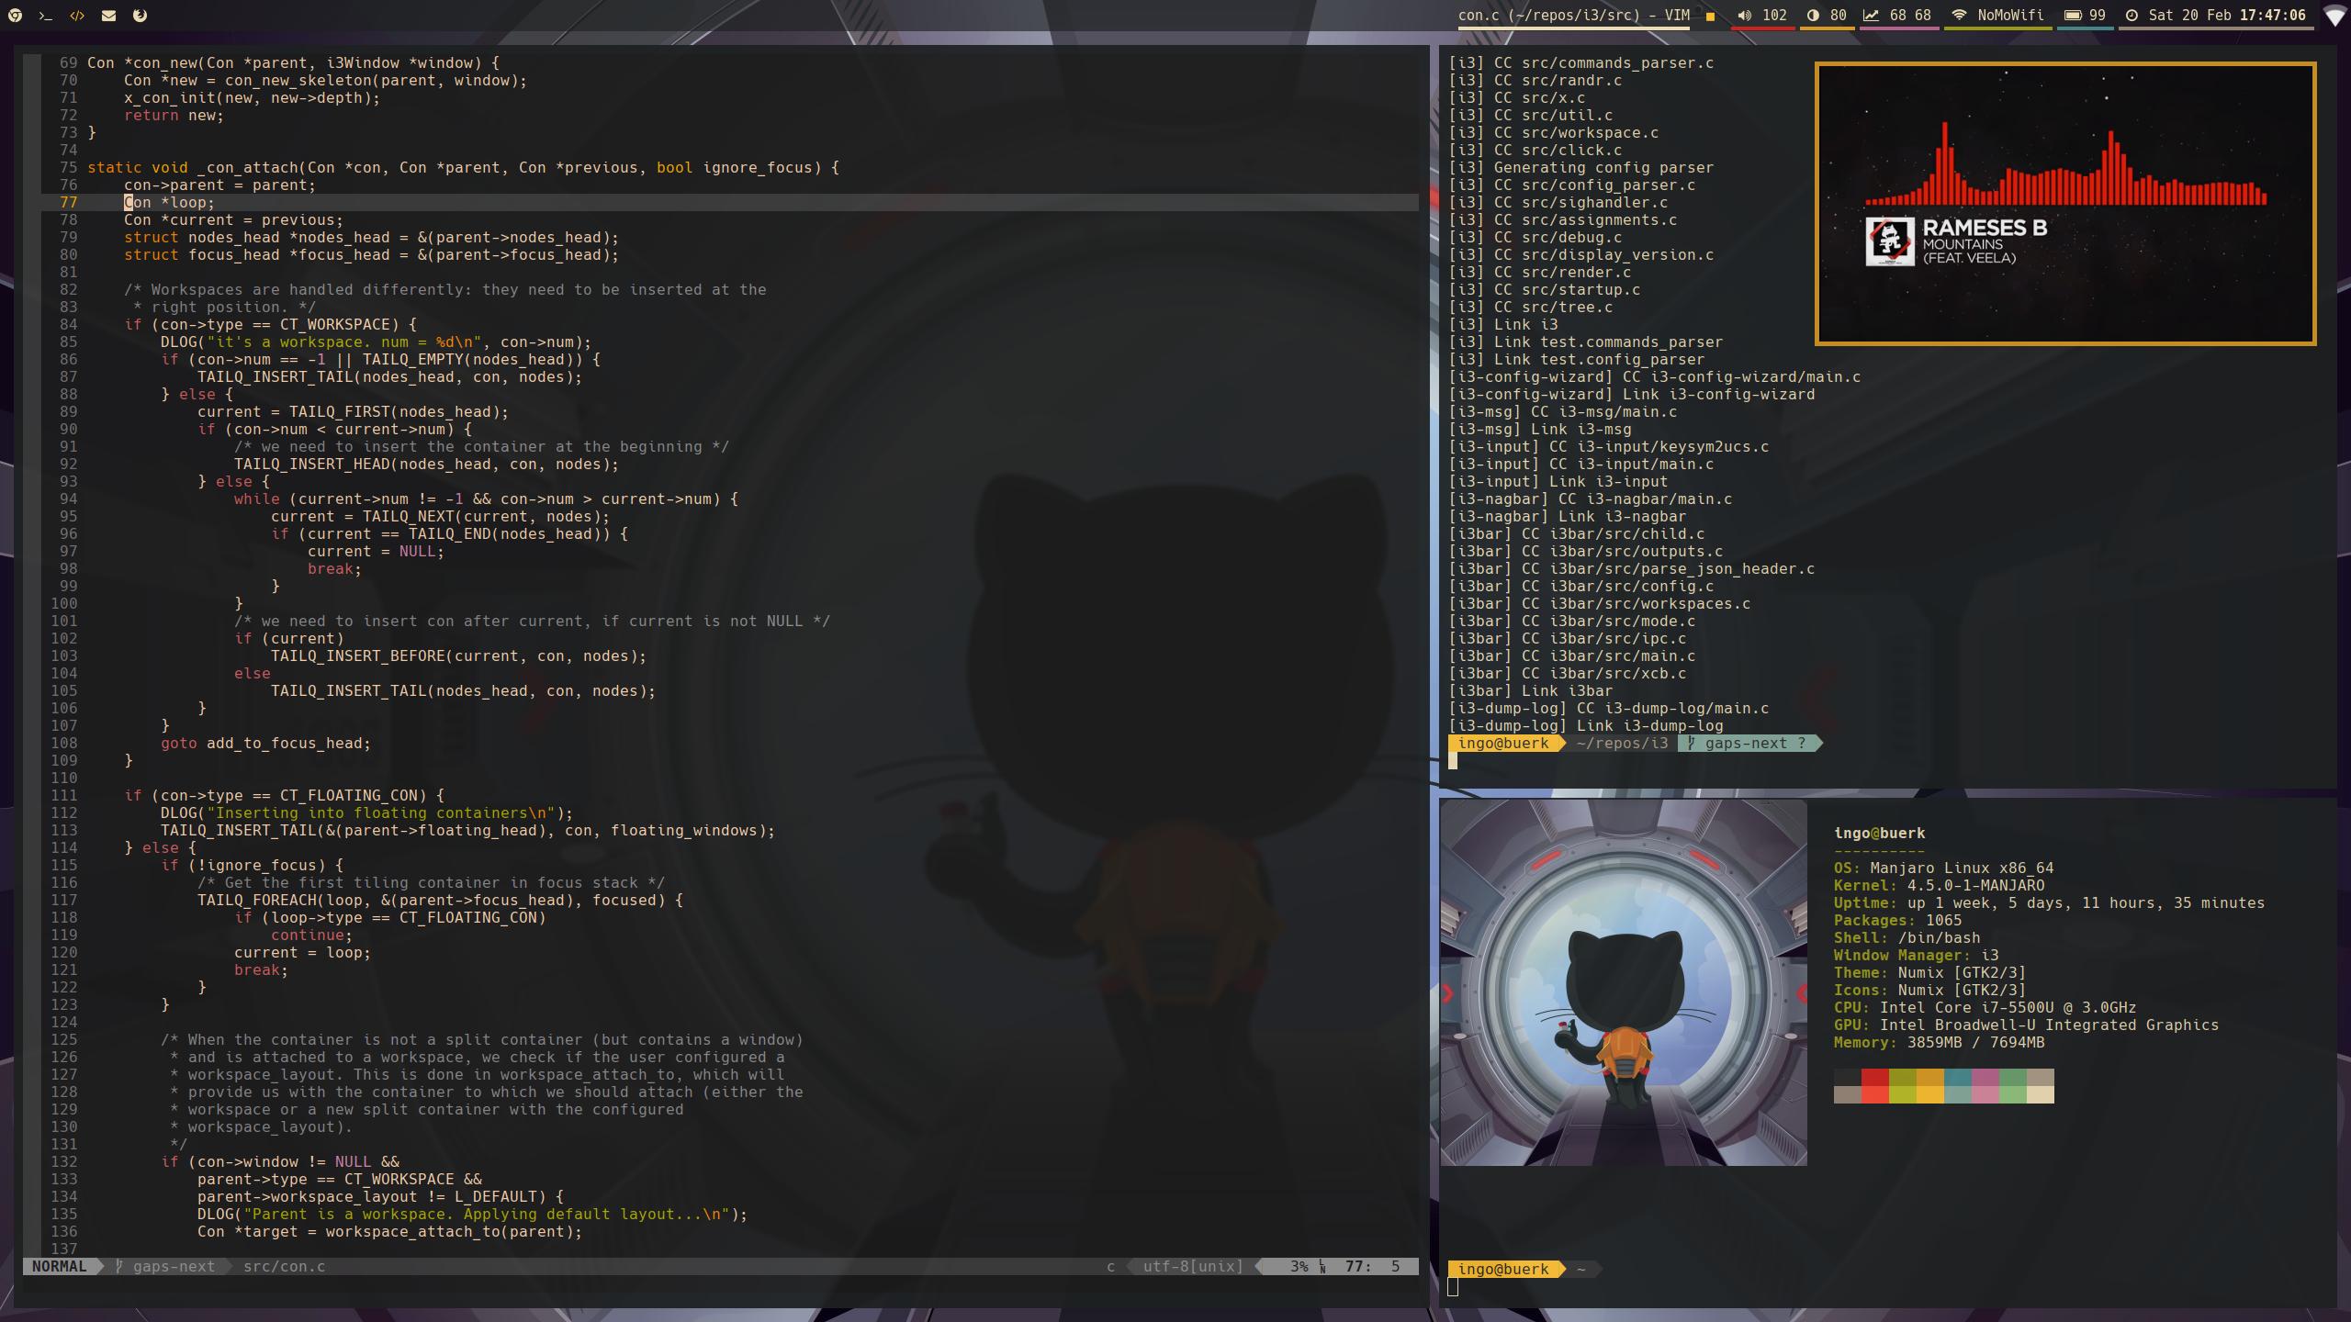The height and width of the screenshot is (1322, 2351).
Task: Click the tray wifi icon at far right
Action: (x=2334, y=17)
